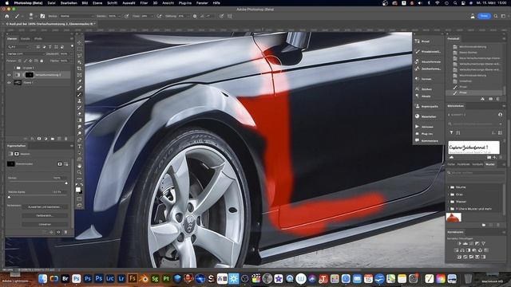Screen dimensions: 511x287
Task: Click the Home icon in options bar
Action: [7, 16]
